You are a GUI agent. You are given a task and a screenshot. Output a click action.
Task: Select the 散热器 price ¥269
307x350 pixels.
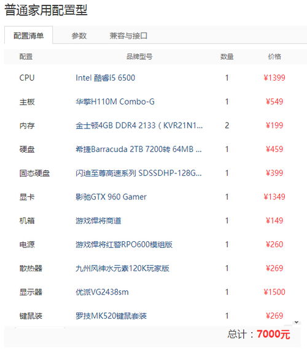[x=274, y=268]
